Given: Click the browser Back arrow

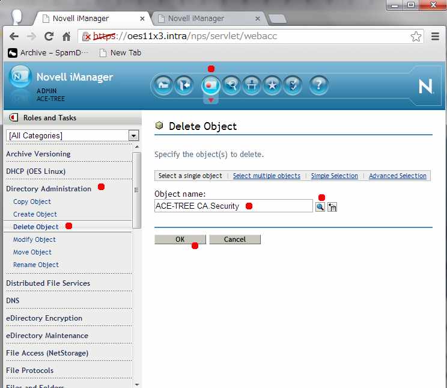Looking at the screenshot, I should click(x=14, y=36).
